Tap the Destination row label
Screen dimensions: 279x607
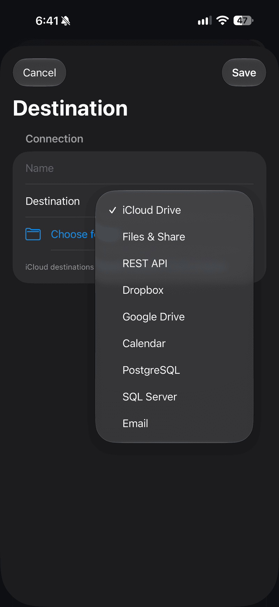point(53,201)
